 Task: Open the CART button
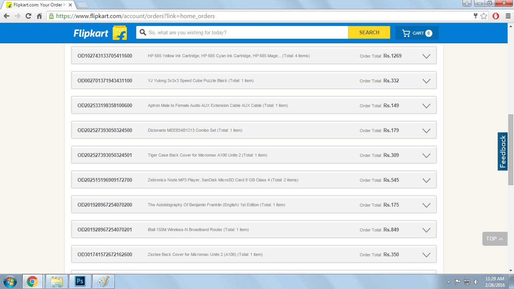coord(417,33)
